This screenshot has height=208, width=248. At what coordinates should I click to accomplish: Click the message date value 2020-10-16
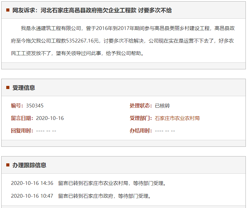(x=50, y=118)
